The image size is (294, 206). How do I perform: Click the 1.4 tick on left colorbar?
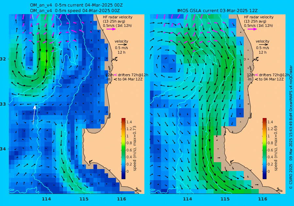pos(129,122)
